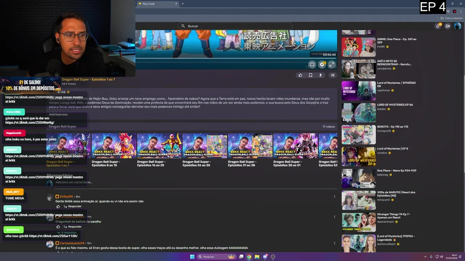465x261 pixels.
Task: Click the 'Dragon Ball Super - Episódios 1 ao 7' title
Action: tap(88, 79)
